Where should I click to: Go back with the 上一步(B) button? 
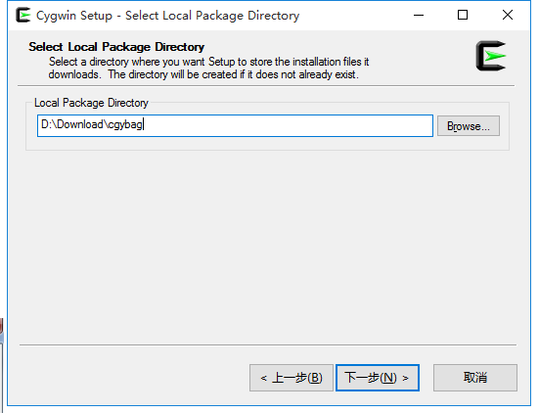(292, 378)
